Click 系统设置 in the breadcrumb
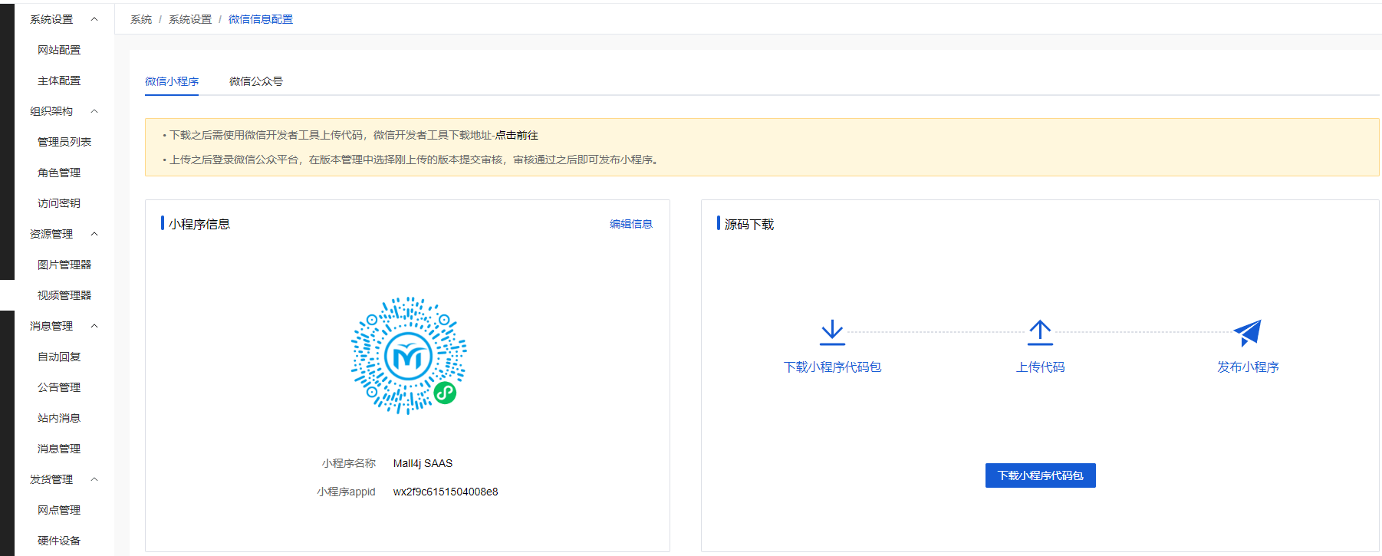 [x=190, y=19]
